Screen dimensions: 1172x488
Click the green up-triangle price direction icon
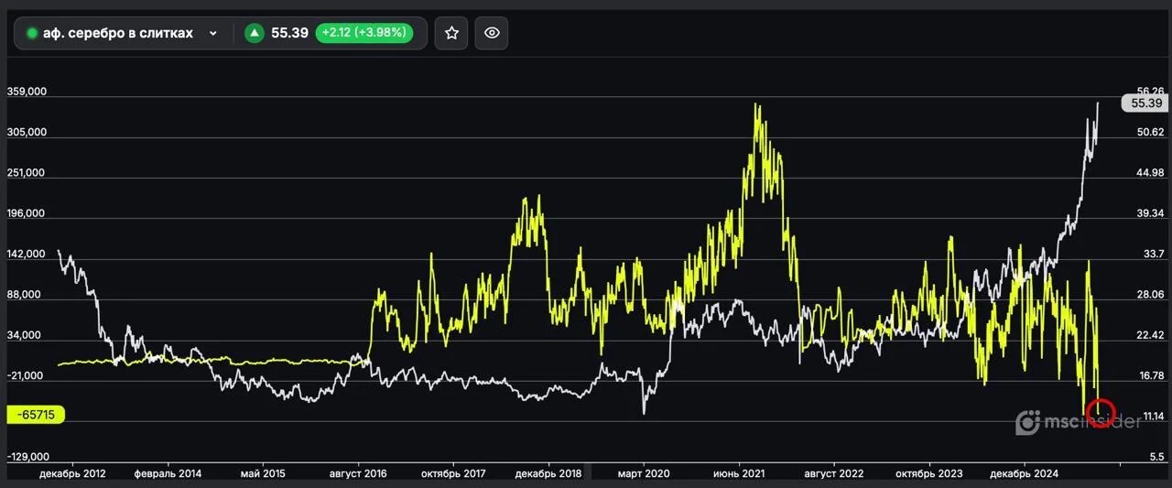point(254,33)
